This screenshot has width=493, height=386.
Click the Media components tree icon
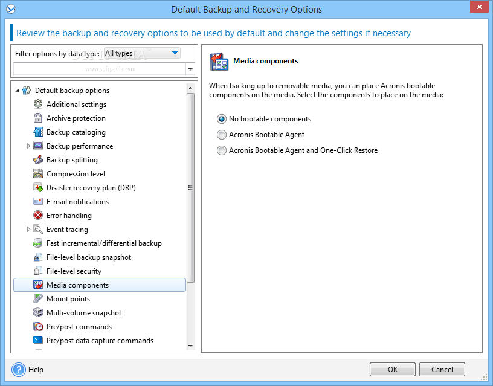point(37,285)
